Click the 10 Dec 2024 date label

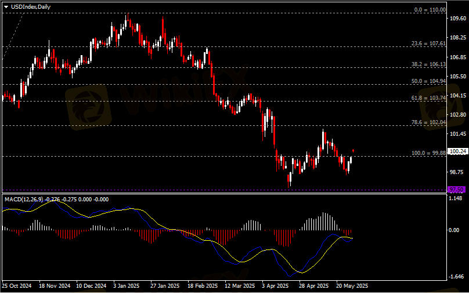pyautogui.click(x=92, y=285)
